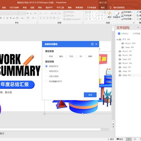This screenshot has width=141, height=141.
Task: Click the Italic formatting button
Action: (x=4, y=18)
